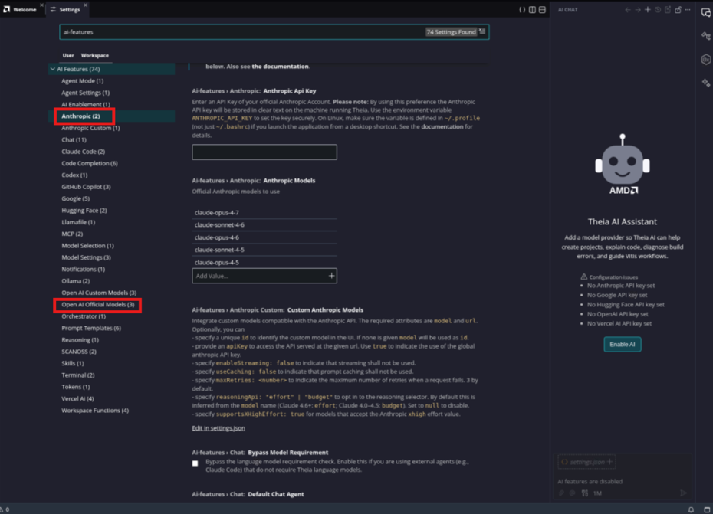Select the User settings scope tab
713x514 pixels.
tap(68, 55)
